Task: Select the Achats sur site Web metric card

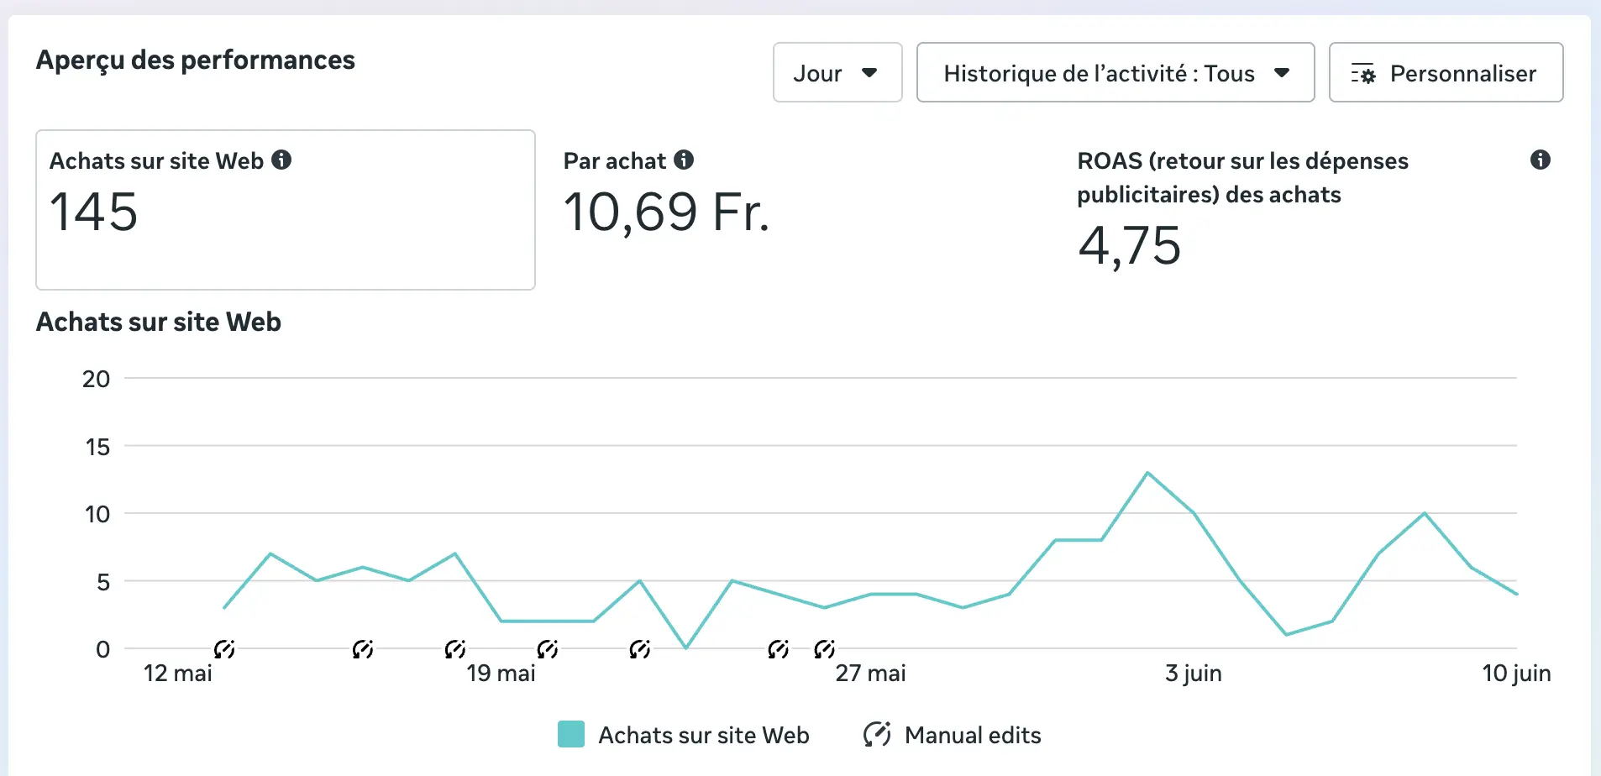Action: pyautogui.click(x=286, y=210)
